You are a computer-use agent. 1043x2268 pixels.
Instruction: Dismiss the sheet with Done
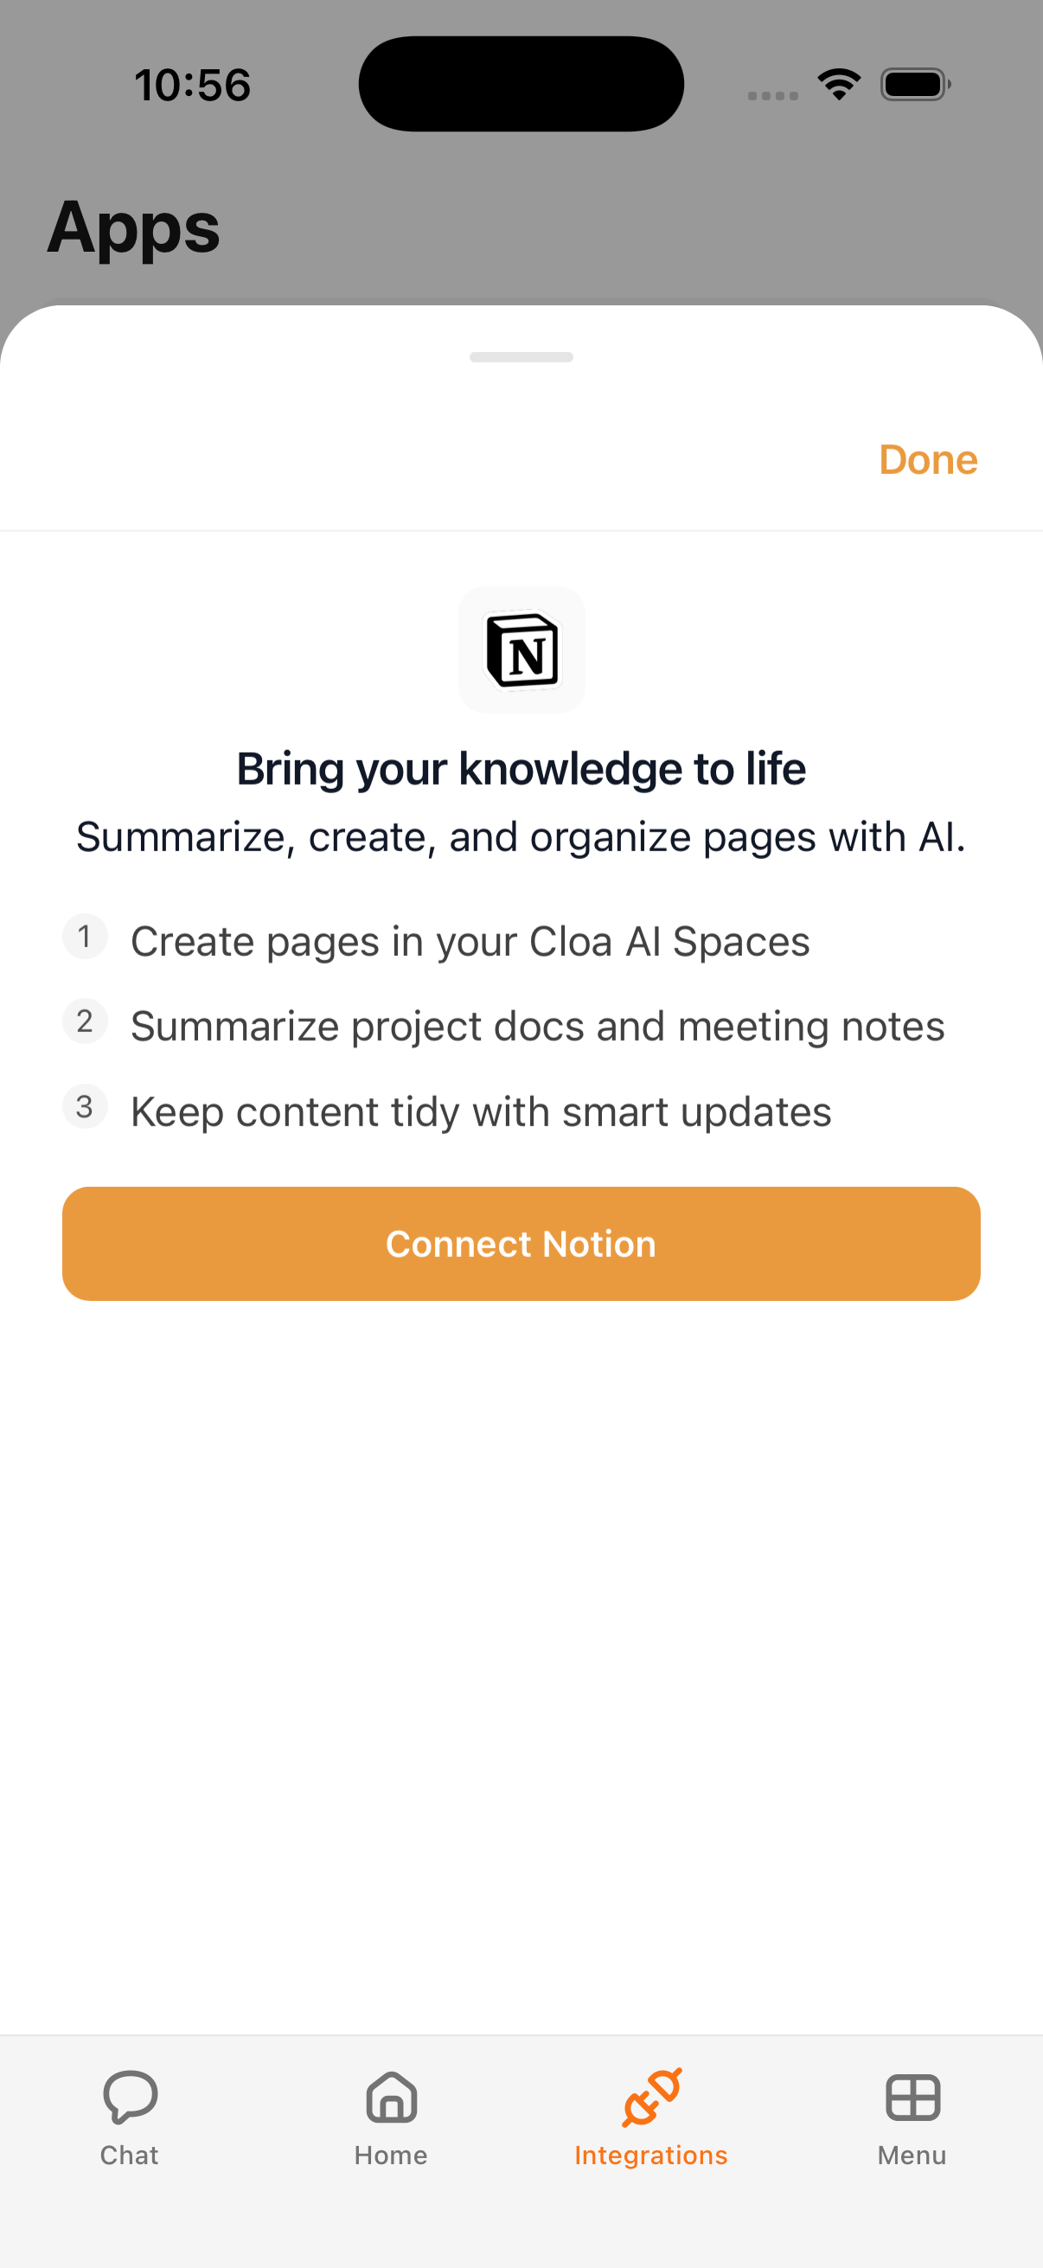(x=928, y=458)
